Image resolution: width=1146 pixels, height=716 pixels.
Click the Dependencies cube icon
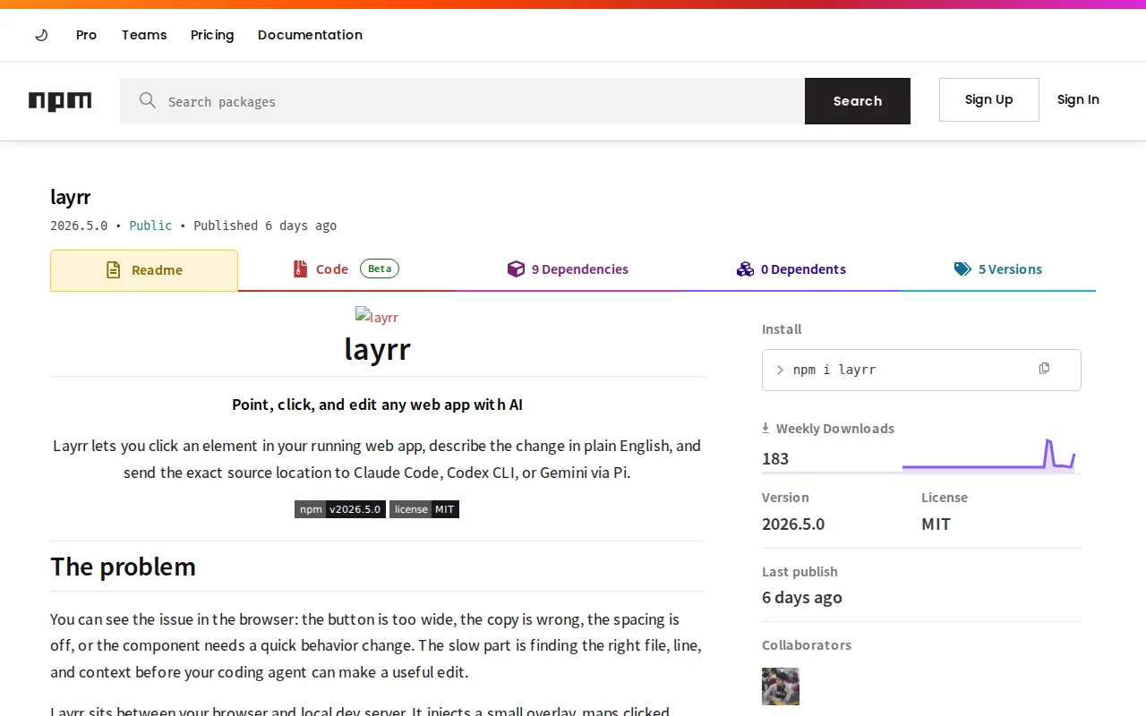point(516,268)
